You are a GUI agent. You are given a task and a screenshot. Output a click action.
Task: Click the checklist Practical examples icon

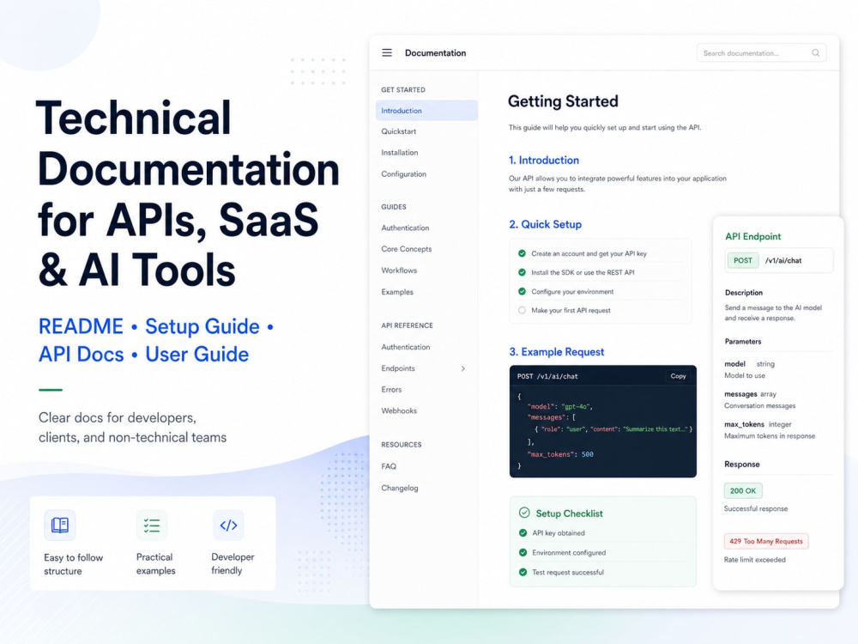[152, 526]
